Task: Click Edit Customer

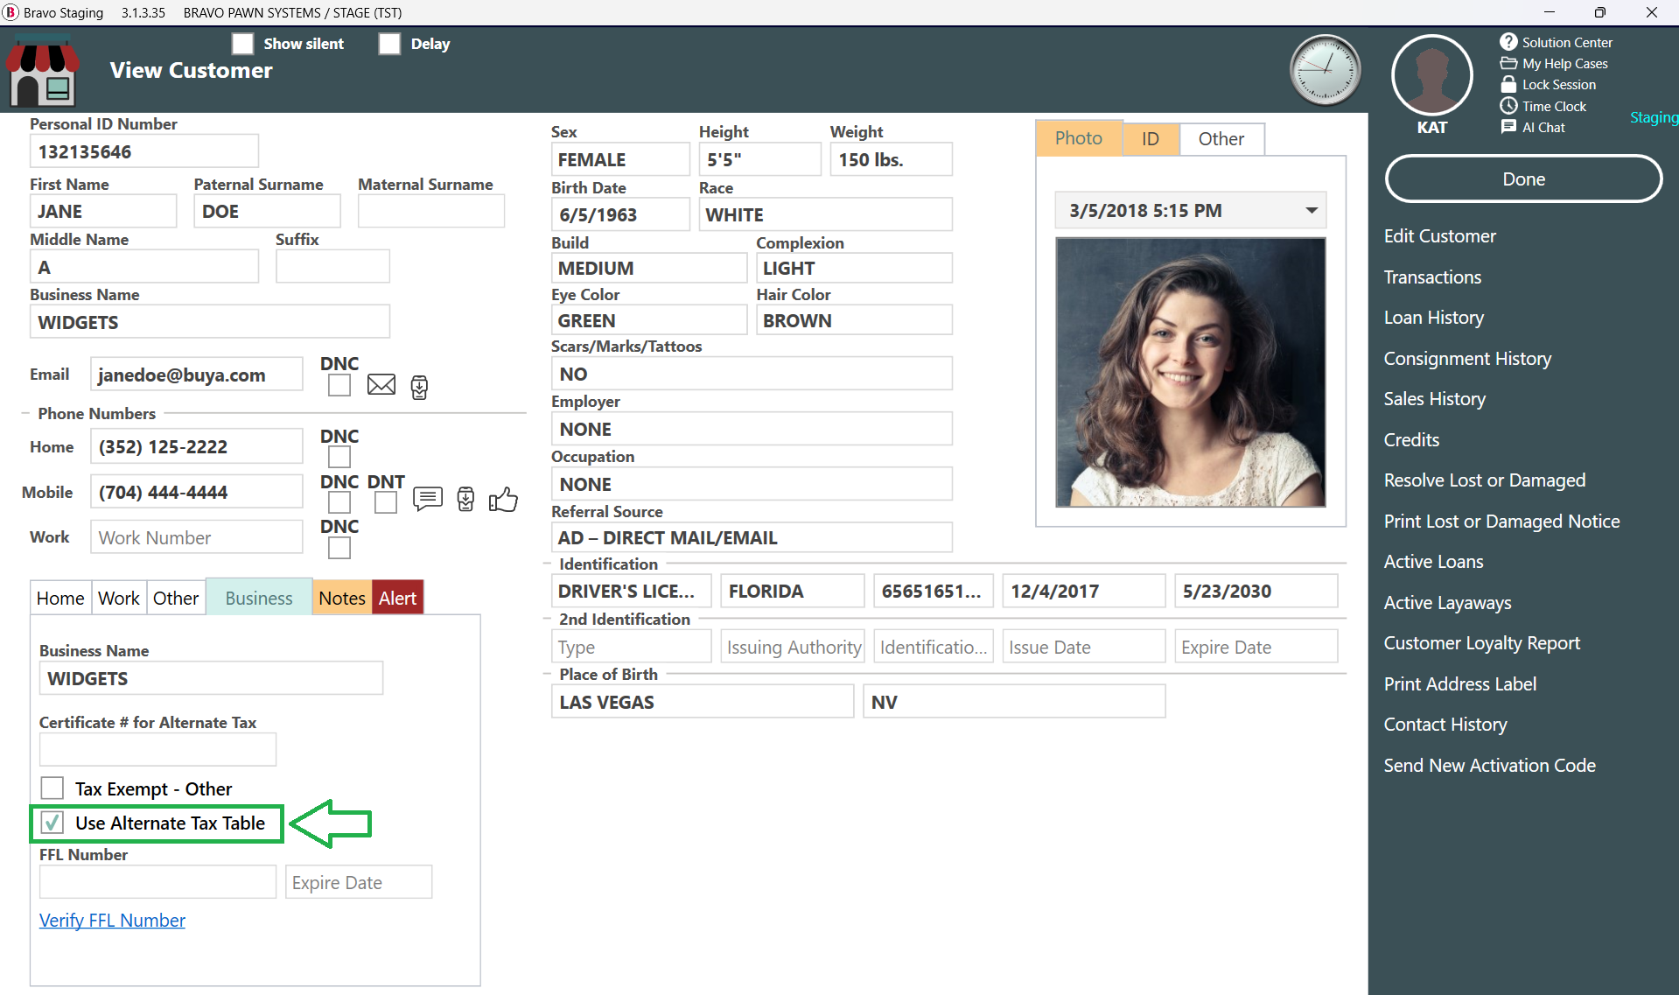Action: (x=1440, y=236)
